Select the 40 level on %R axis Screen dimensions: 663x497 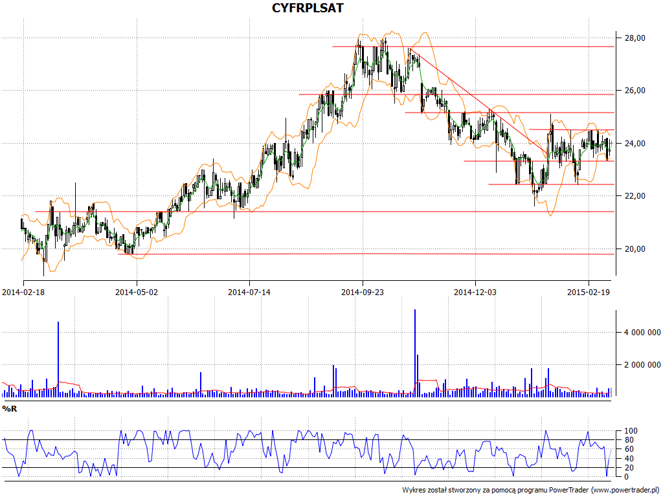click(x=629, y=459)
